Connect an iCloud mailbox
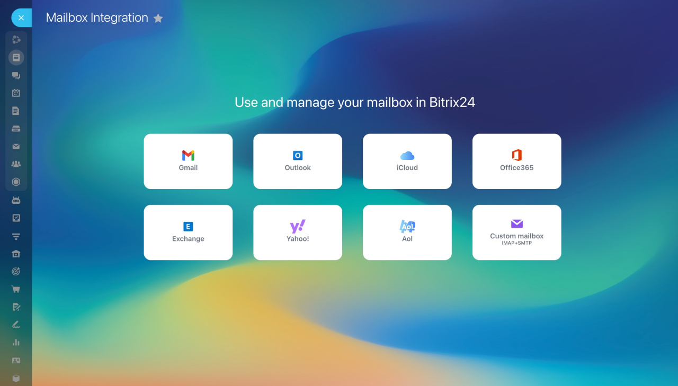 (x=407, y=161)
